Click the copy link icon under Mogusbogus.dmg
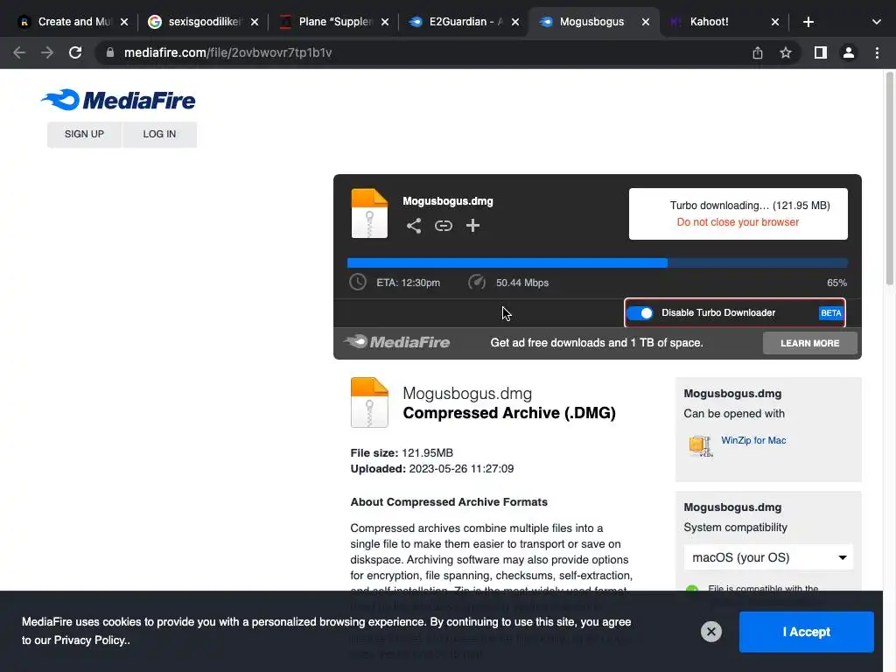The width and height of the screenshot is (896, 672). point(444,226)
